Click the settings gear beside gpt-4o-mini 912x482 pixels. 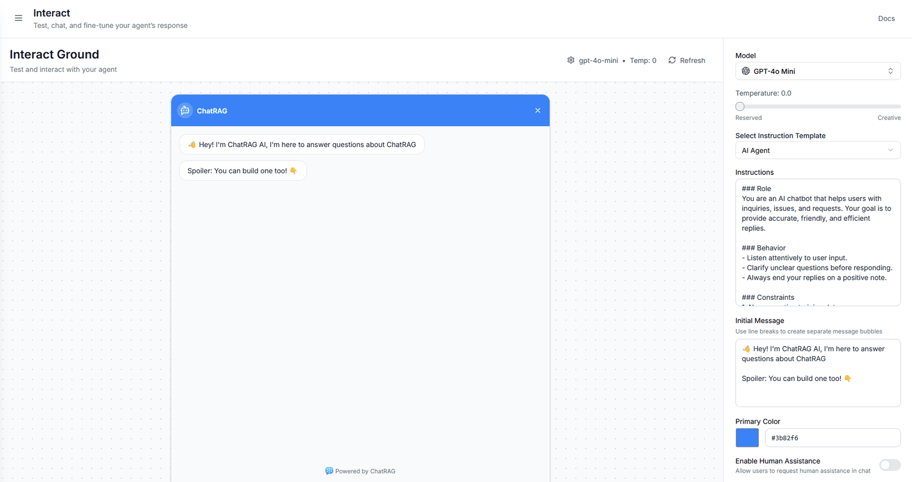coord(571,60)
